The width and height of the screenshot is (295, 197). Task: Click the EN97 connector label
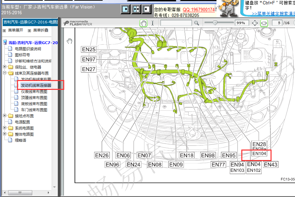point(89,59)
